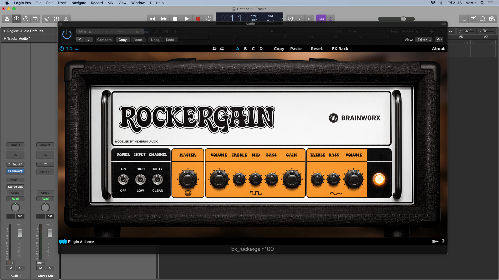Image resolution: width=499 pixels, height=280 pixels.
Task: Open the List Editors icon
Action: [464, 19]
